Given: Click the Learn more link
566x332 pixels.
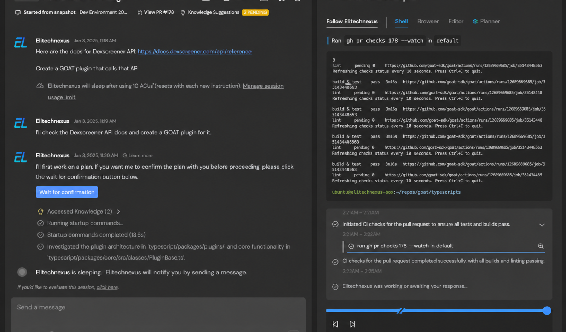Looking at the screenshot, I should pos(140,156).
